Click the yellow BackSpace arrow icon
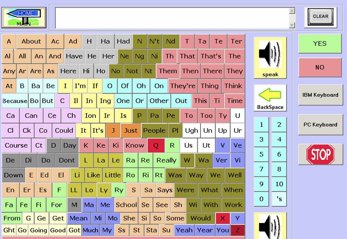The height and width of the screenshot is (239, 347). (270, 98)
